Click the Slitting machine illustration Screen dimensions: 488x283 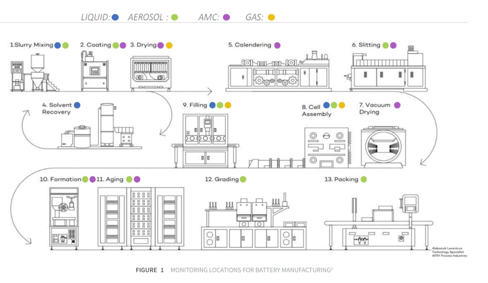point(387,72)
